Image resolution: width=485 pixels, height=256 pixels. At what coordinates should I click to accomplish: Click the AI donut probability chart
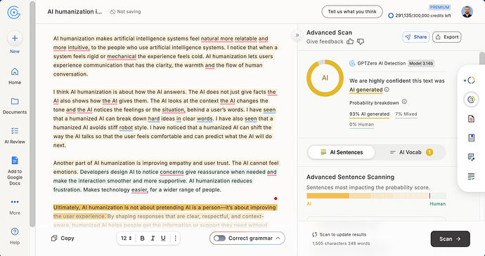[x=325, y=78]
